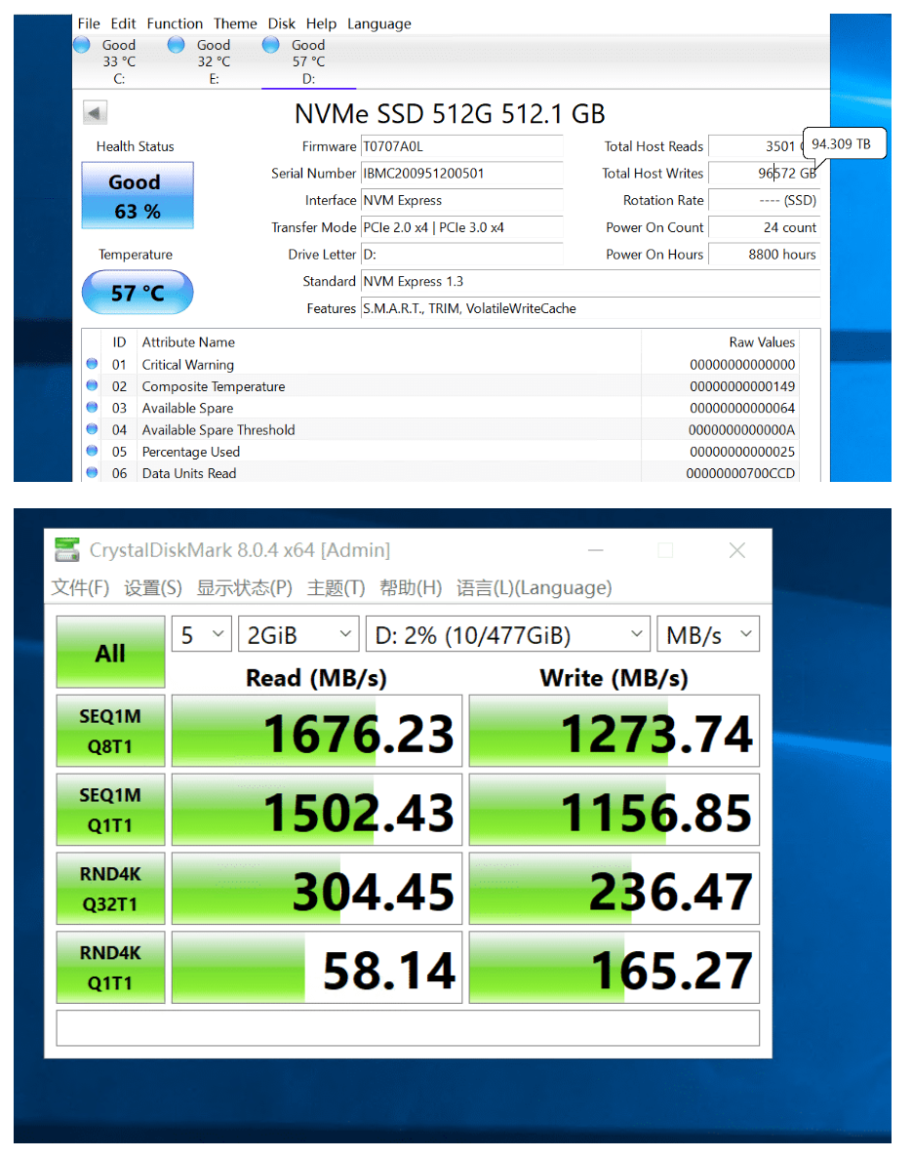Click Available Spare status dot
This screenshot has width=912, height=1157.
[x=93, y=407]
